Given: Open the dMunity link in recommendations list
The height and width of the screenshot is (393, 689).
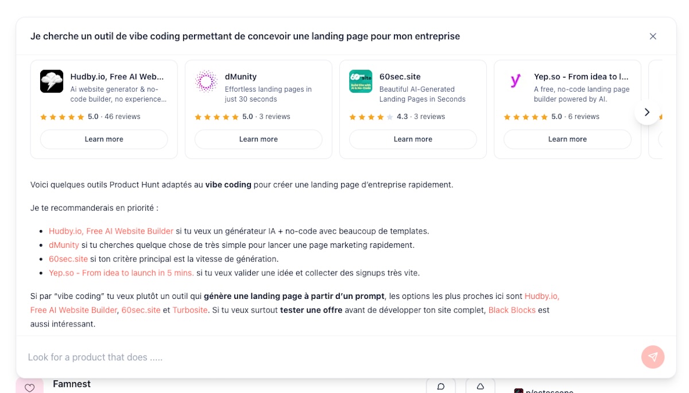Looking at the screenshot, I should click(64, 245).
